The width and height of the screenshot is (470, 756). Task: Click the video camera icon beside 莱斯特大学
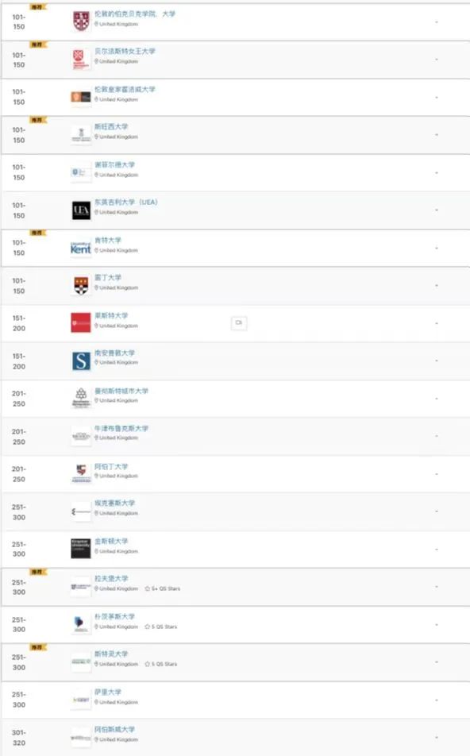pyautogui.click(x=239, y=322)
